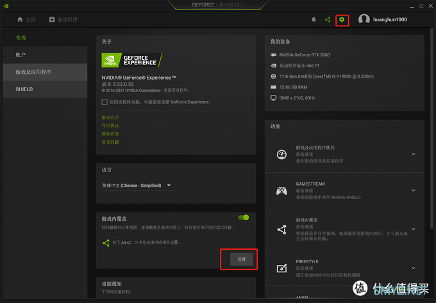Click the CPU icon beside Core i9-11900K

tap(273, 76)
